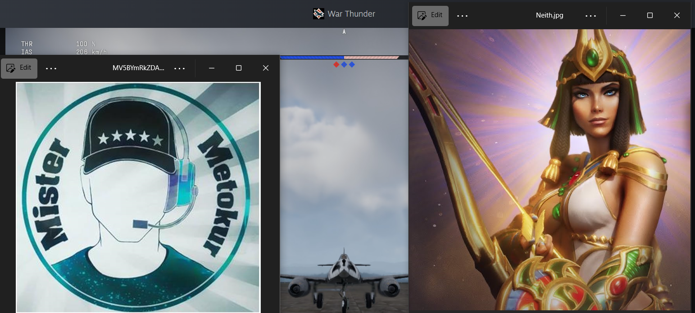
Task: Open three-dot menu beside Edit in MV5BYmRkZDA window
Action: 51,68
